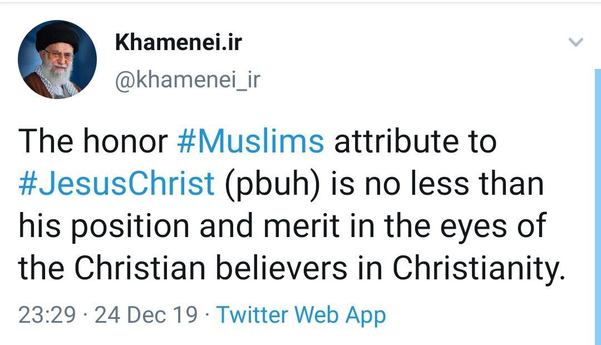Screen dimensions: 601x345
Task: Click the phrase "attribute to" in the tweet
Action: point(415,141)
